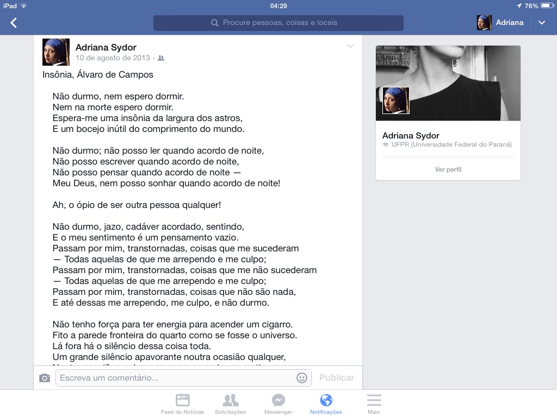
Task: Open the camera icon to attach photo
Action: 45,378
